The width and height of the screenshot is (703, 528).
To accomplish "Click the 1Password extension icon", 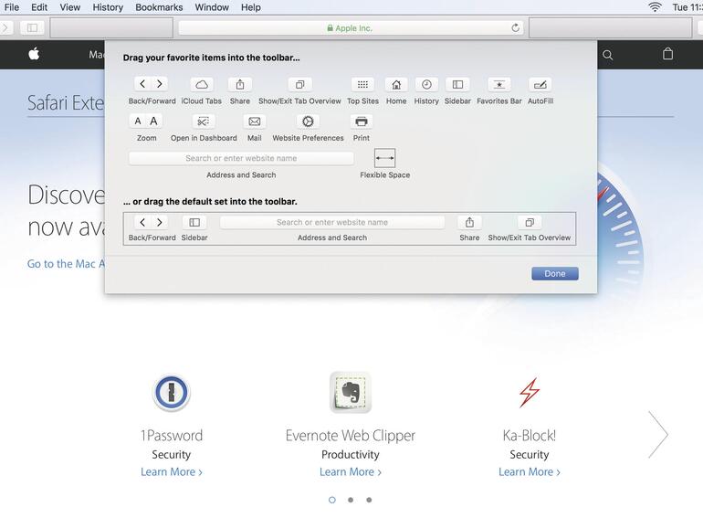I will point(172,392).
